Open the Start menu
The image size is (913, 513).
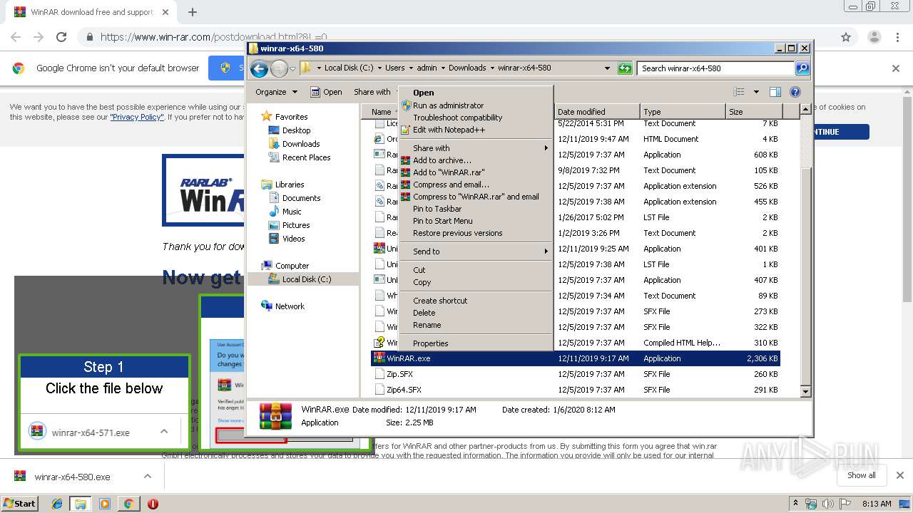[x=19, y=504]
